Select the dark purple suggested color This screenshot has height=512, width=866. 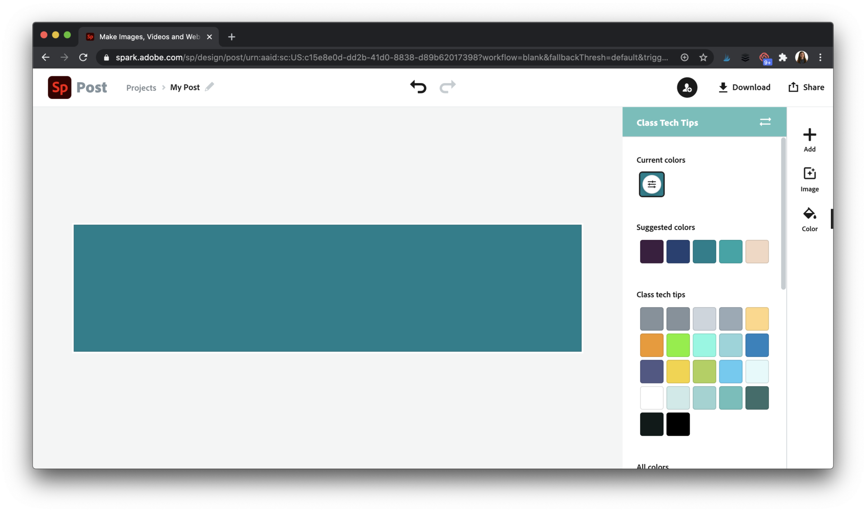click(x=651, y=251)
